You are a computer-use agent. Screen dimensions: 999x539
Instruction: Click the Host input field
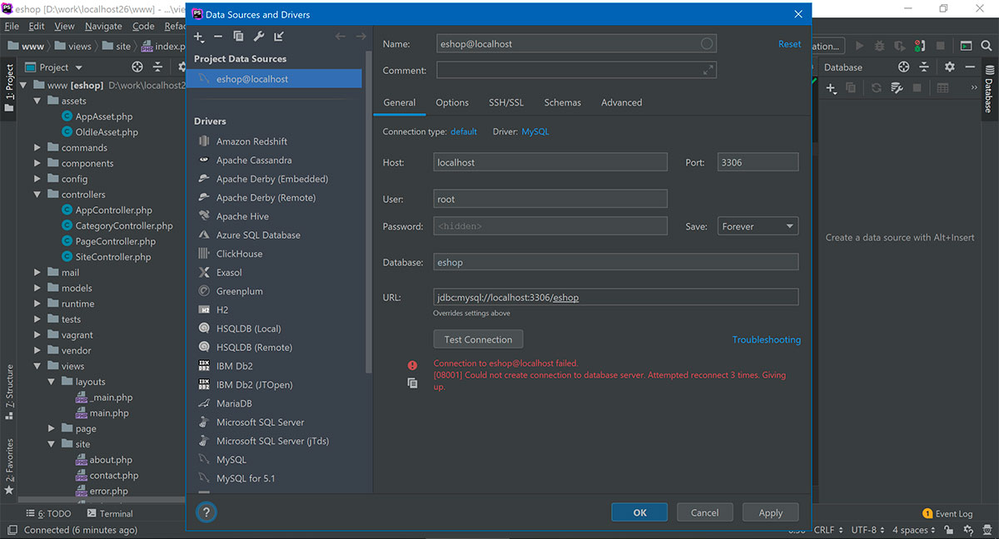[x=549, y=162]
